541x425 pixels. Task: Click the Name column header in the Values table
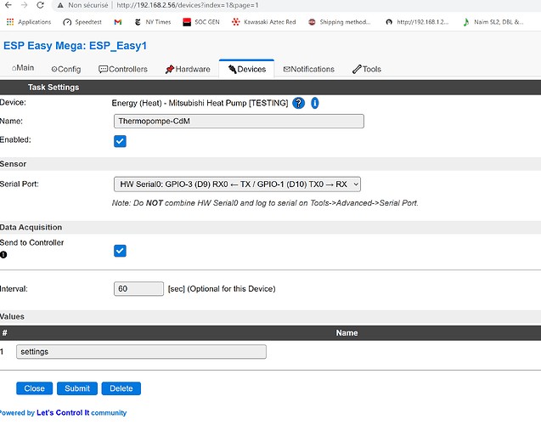click(347, 333)
